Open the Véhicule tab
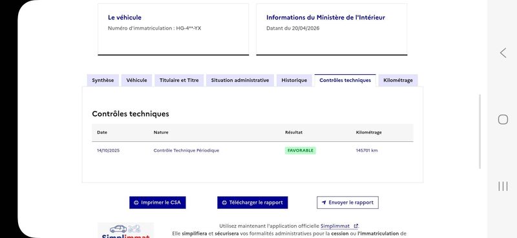Screen dimensions: 517x238 point(136,81)
